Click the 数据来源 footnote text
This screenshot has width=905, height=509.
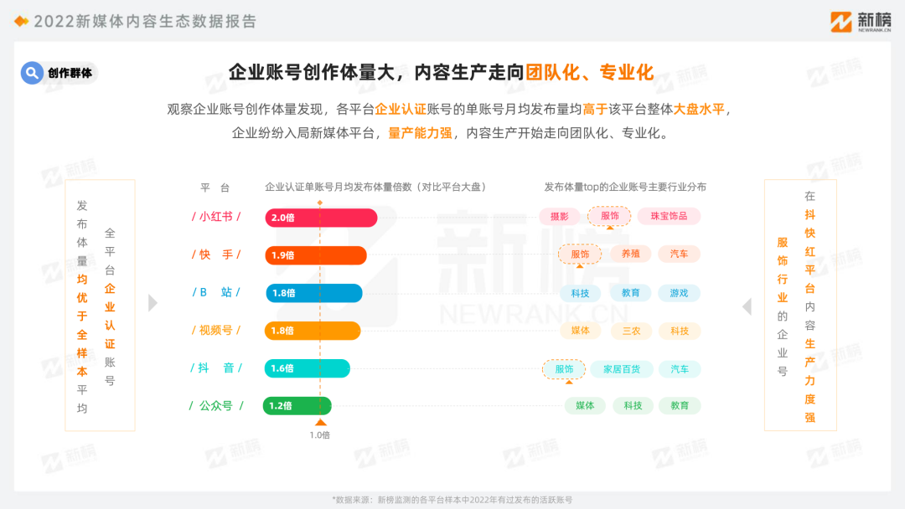pos(452,500)
